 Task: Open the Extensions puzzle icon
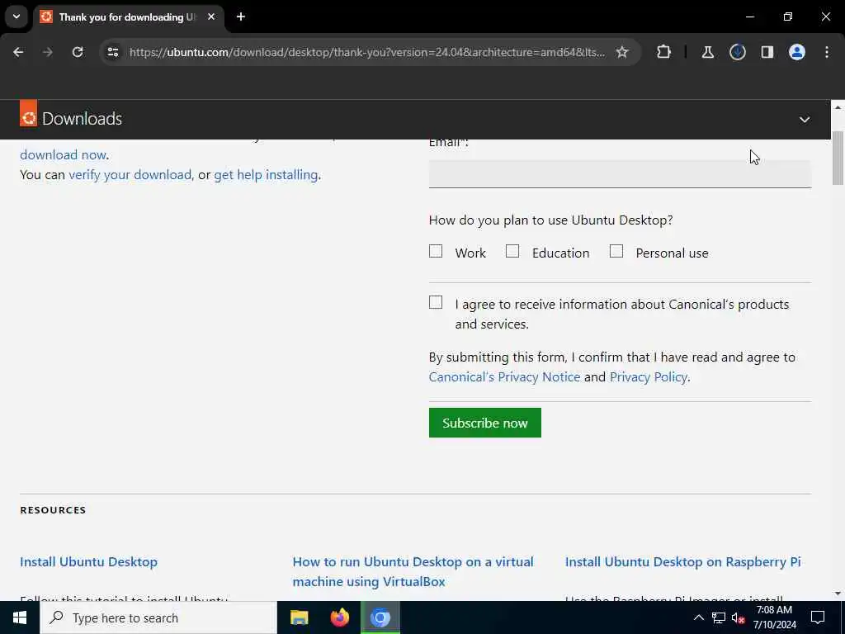[x=664, y=52]
